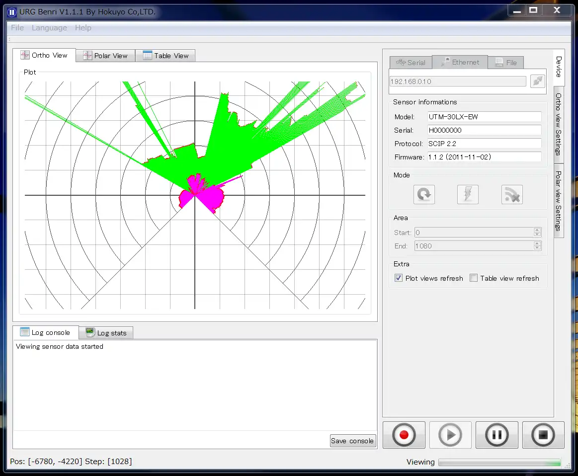
Task: Select the Log console tab
Action: pyautogui.click(x=46, y=332)
